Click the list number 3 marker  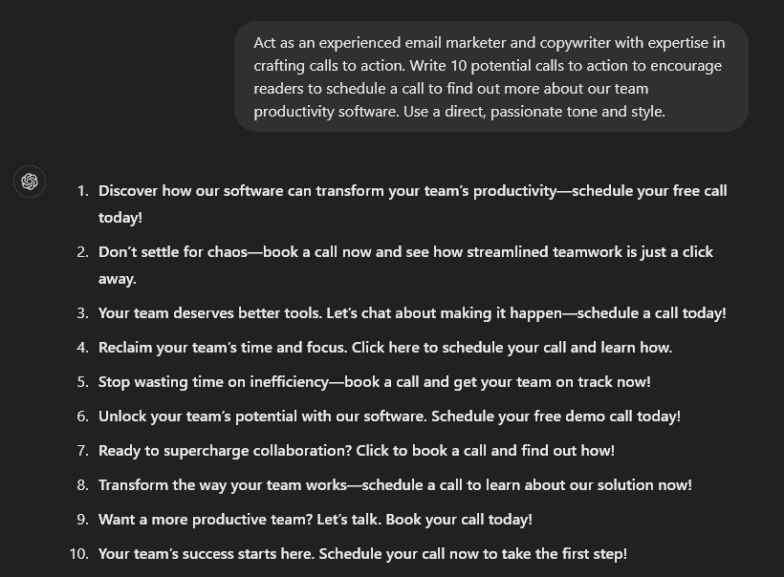click(82, 313)
